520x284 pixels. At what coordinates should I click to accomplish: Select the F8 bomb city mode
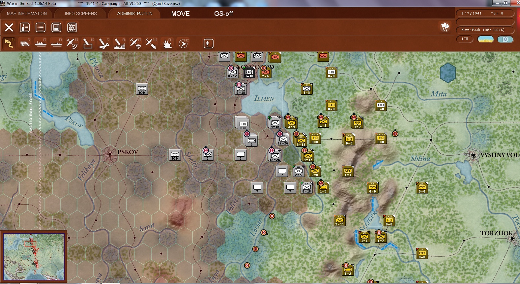point(120,43)
